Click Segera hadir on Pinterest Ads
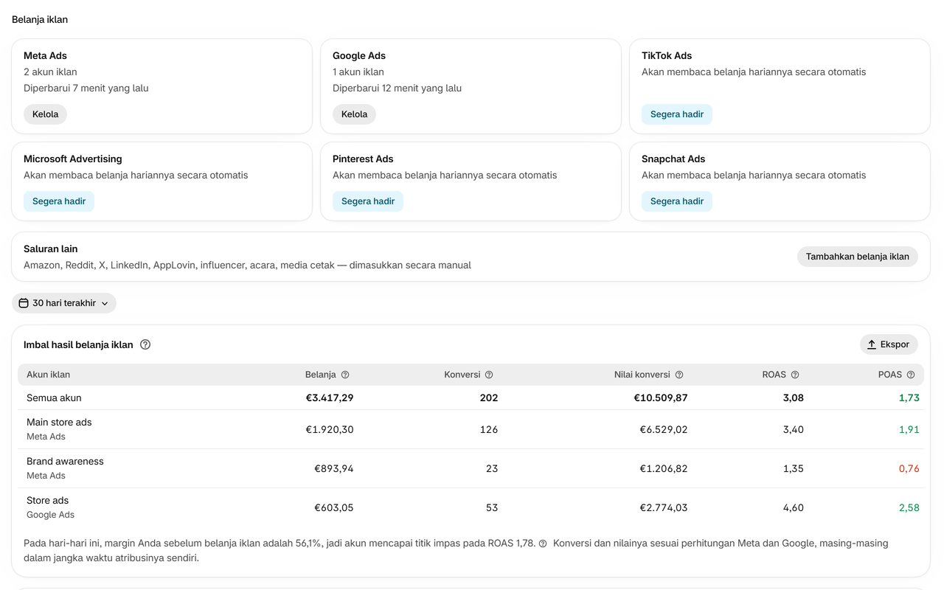The height and width of the screenshot is (590, 944). [x=368, y=201]
